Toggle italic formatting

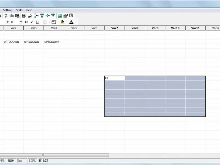(32, 22)
